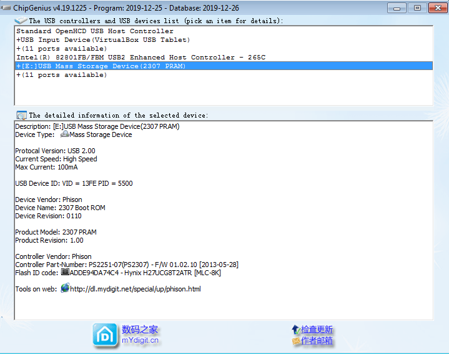Screen dimensions: 449x354
Task: Select 11 ports available row under Intel controller
Action: pos(224,75)
